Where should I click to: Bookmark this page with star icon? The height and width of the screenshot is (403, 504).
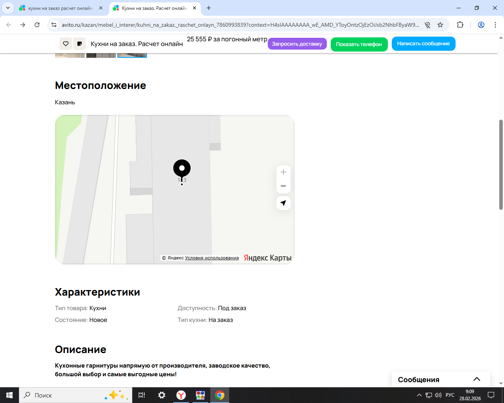click(x=440, y=25)
